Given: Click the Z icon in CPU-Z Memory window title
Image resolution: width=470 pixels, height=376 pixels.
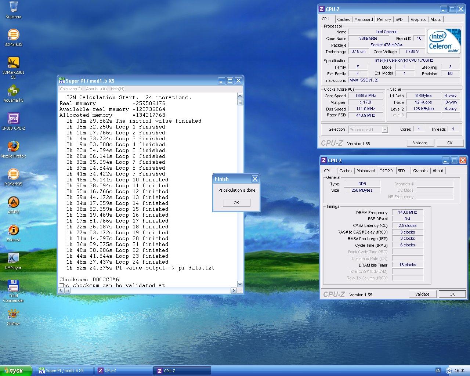Looking at the screenshot, I should (324, 160).
